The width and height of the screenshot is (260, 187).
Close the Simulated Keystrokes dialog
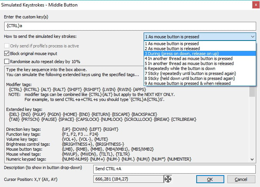254,5
